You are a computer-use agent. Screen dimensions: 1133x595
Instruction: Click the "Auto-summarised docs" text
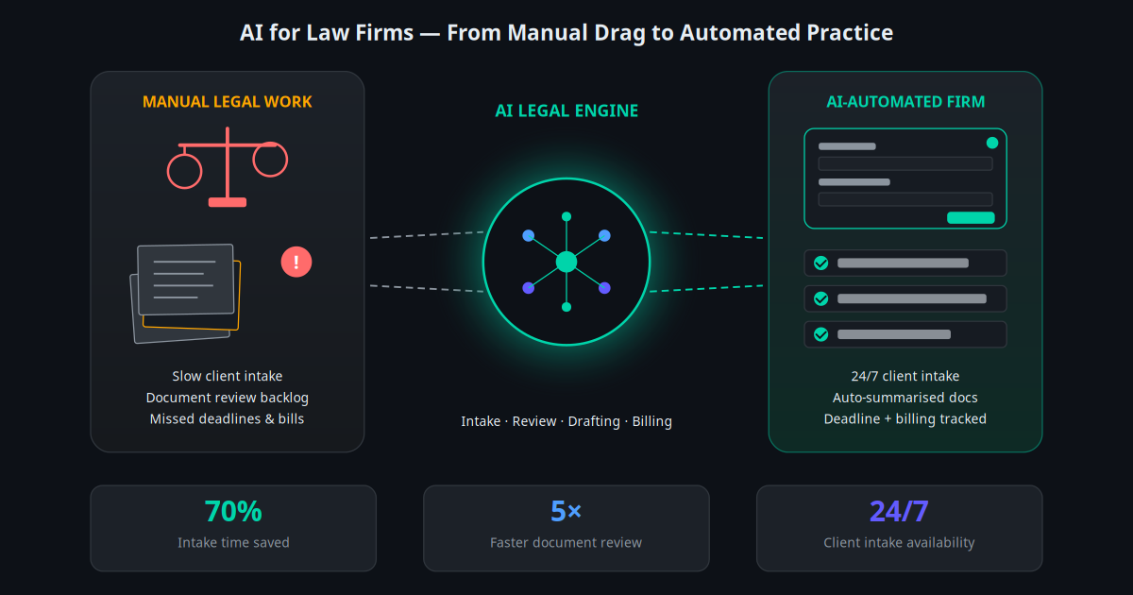point(905,398)
